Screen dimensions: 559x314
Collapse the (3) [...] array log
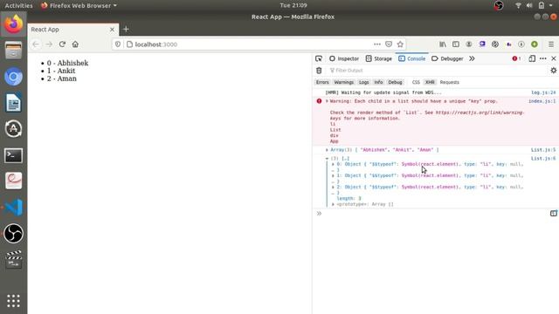pyautogui.click(x=327, y=159)
